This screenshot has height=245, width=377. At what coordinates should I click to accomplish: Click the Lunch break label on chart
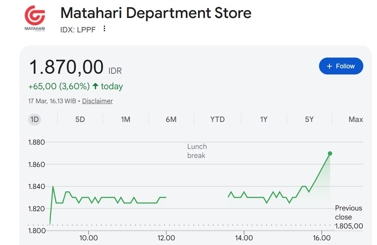pyautogui.click(x=197, y=151)
